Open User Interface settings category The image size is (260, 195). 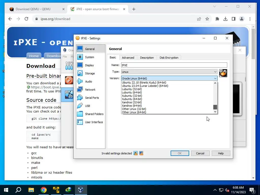click(91, 122)
